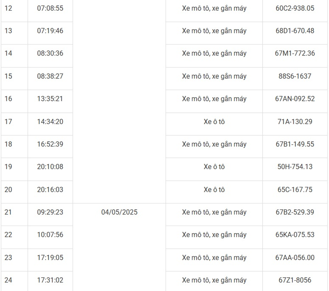329x291 pixels.
Task: Click the time 13:35:21 entry
Action: tap(50, 99)
